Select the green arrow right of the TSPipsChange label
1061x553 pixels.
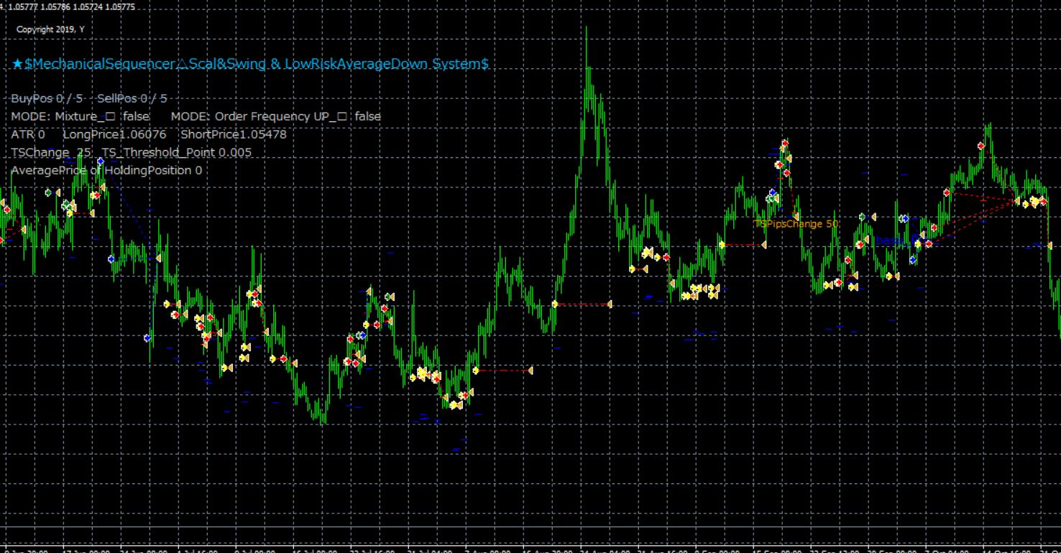(x=862, y=216)
